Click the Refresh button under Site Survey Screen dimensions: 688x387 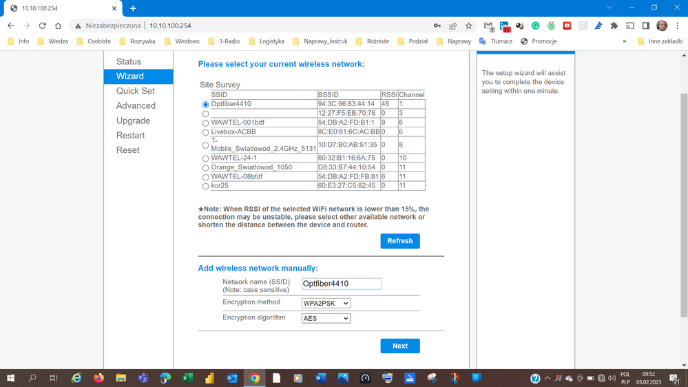pos(399,241)
